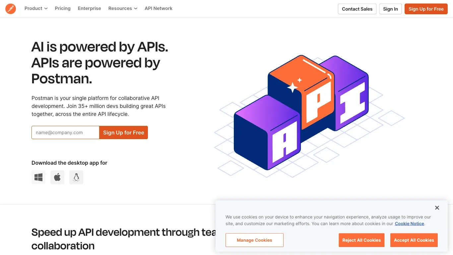The height and width of the screenshot is (255, 453).
Task: Close the cookie notice banner
Action: tap(437, 208)
